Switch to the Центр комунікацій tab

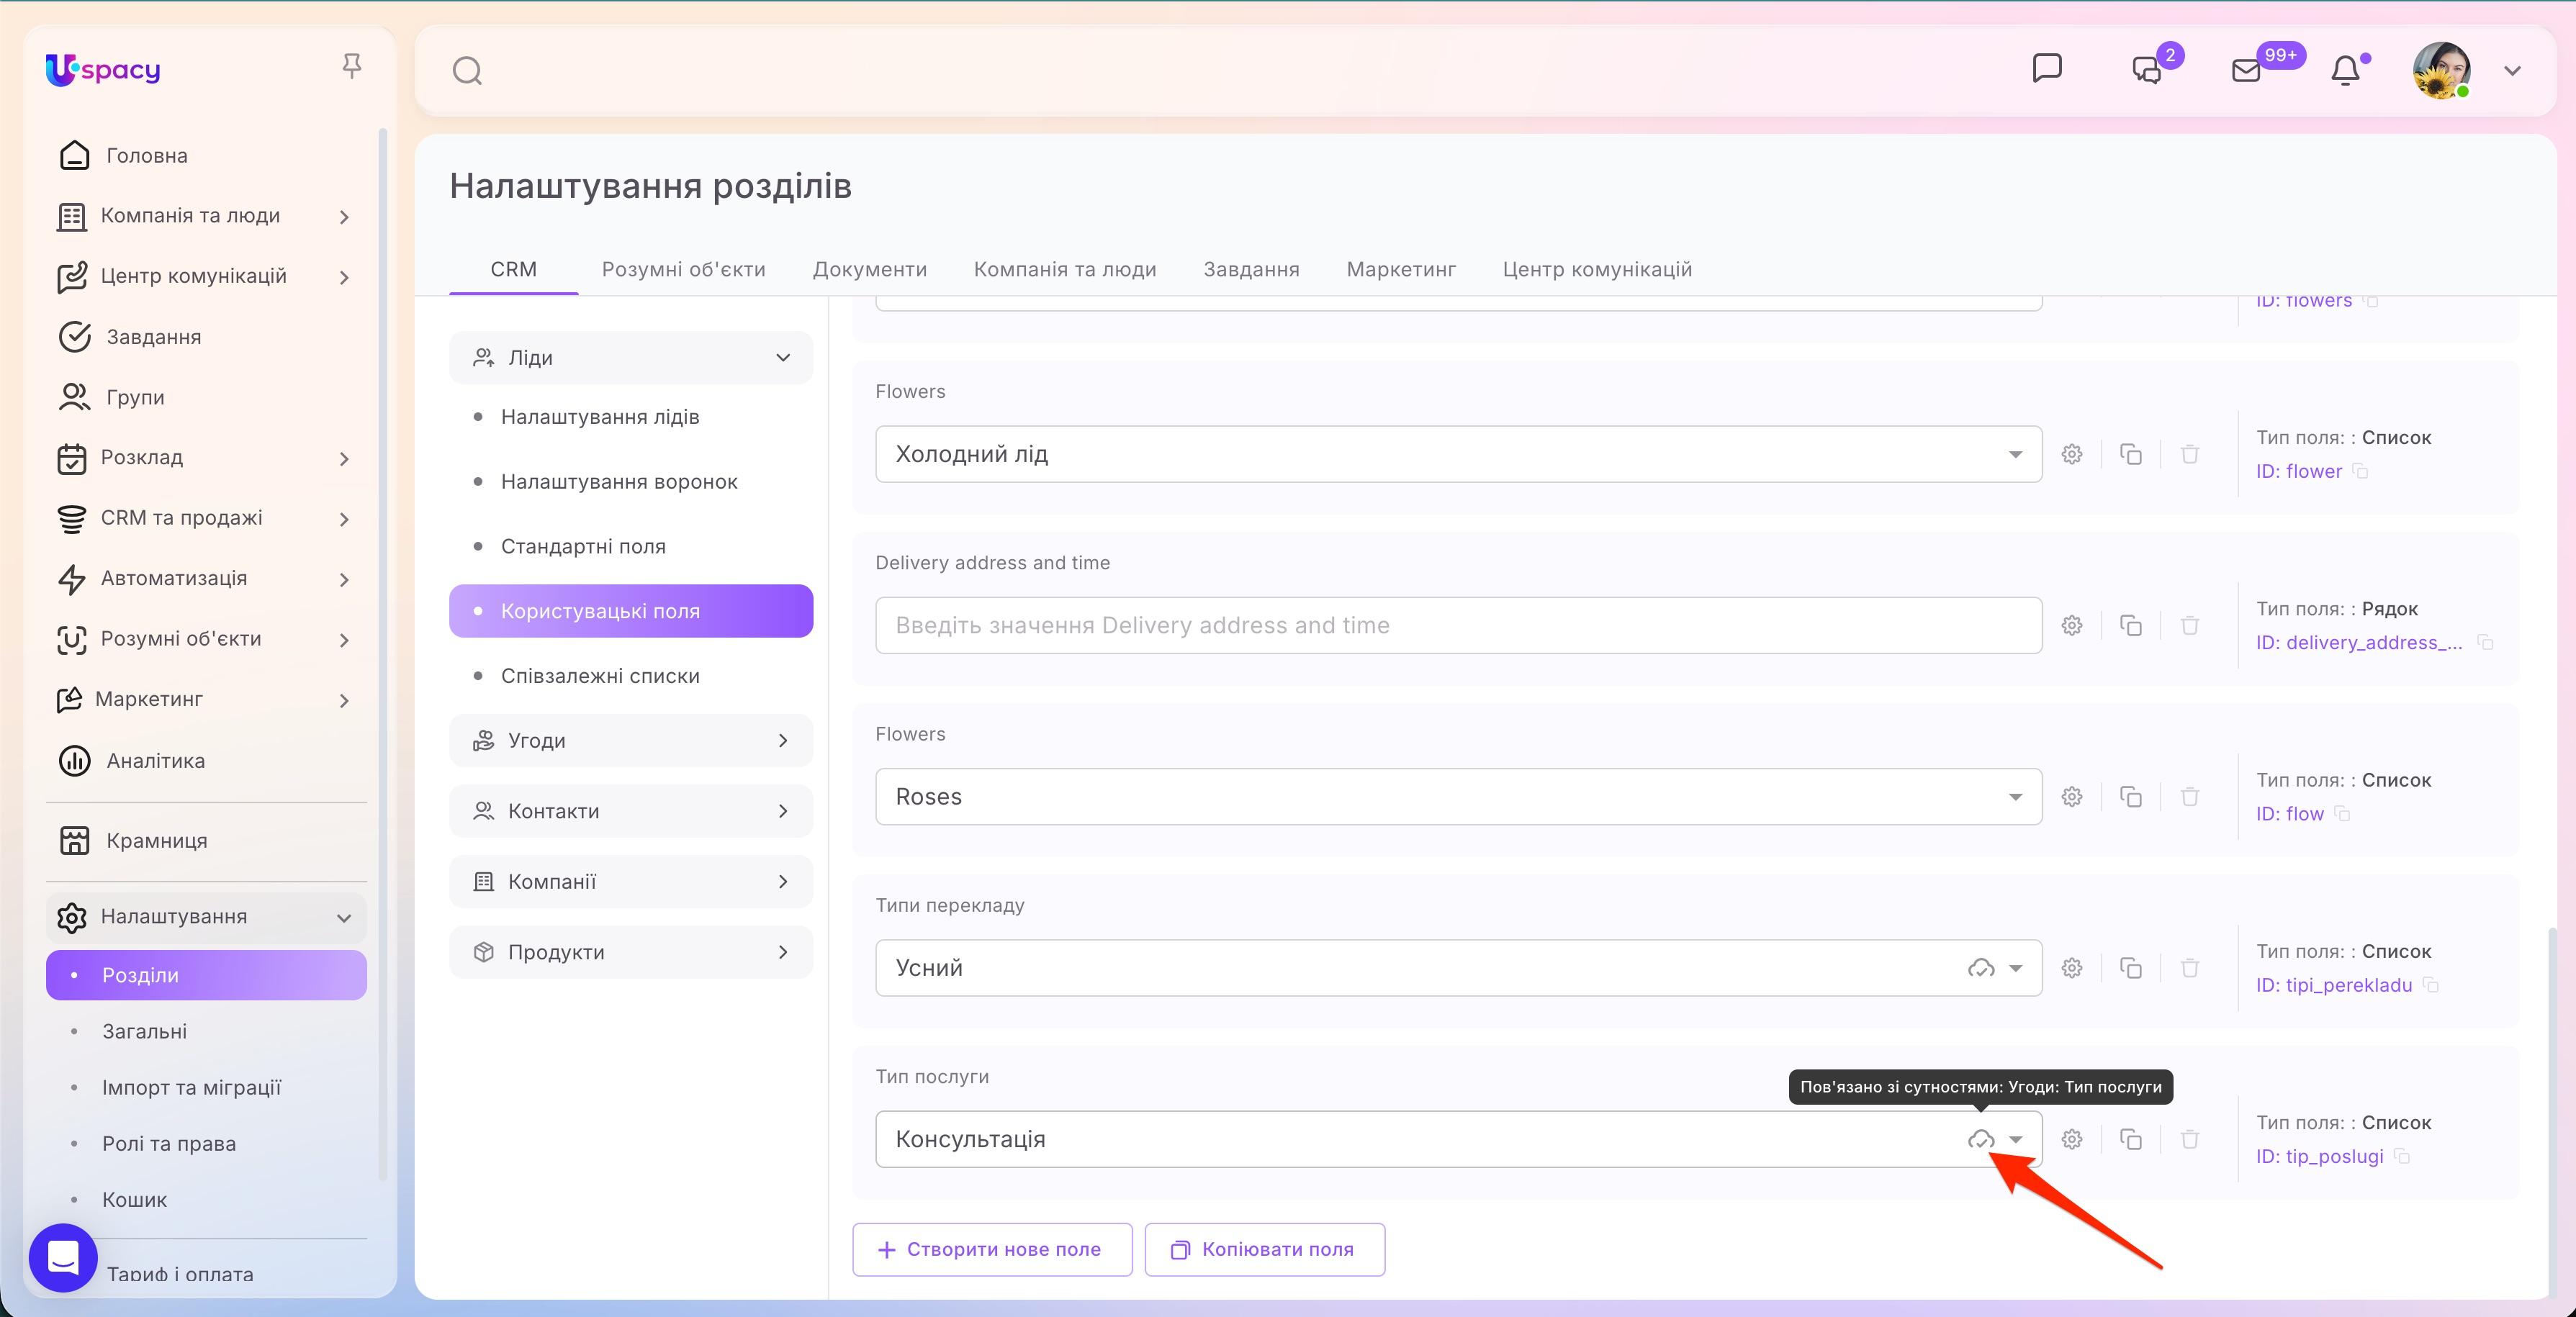(x=1597, y=270)
